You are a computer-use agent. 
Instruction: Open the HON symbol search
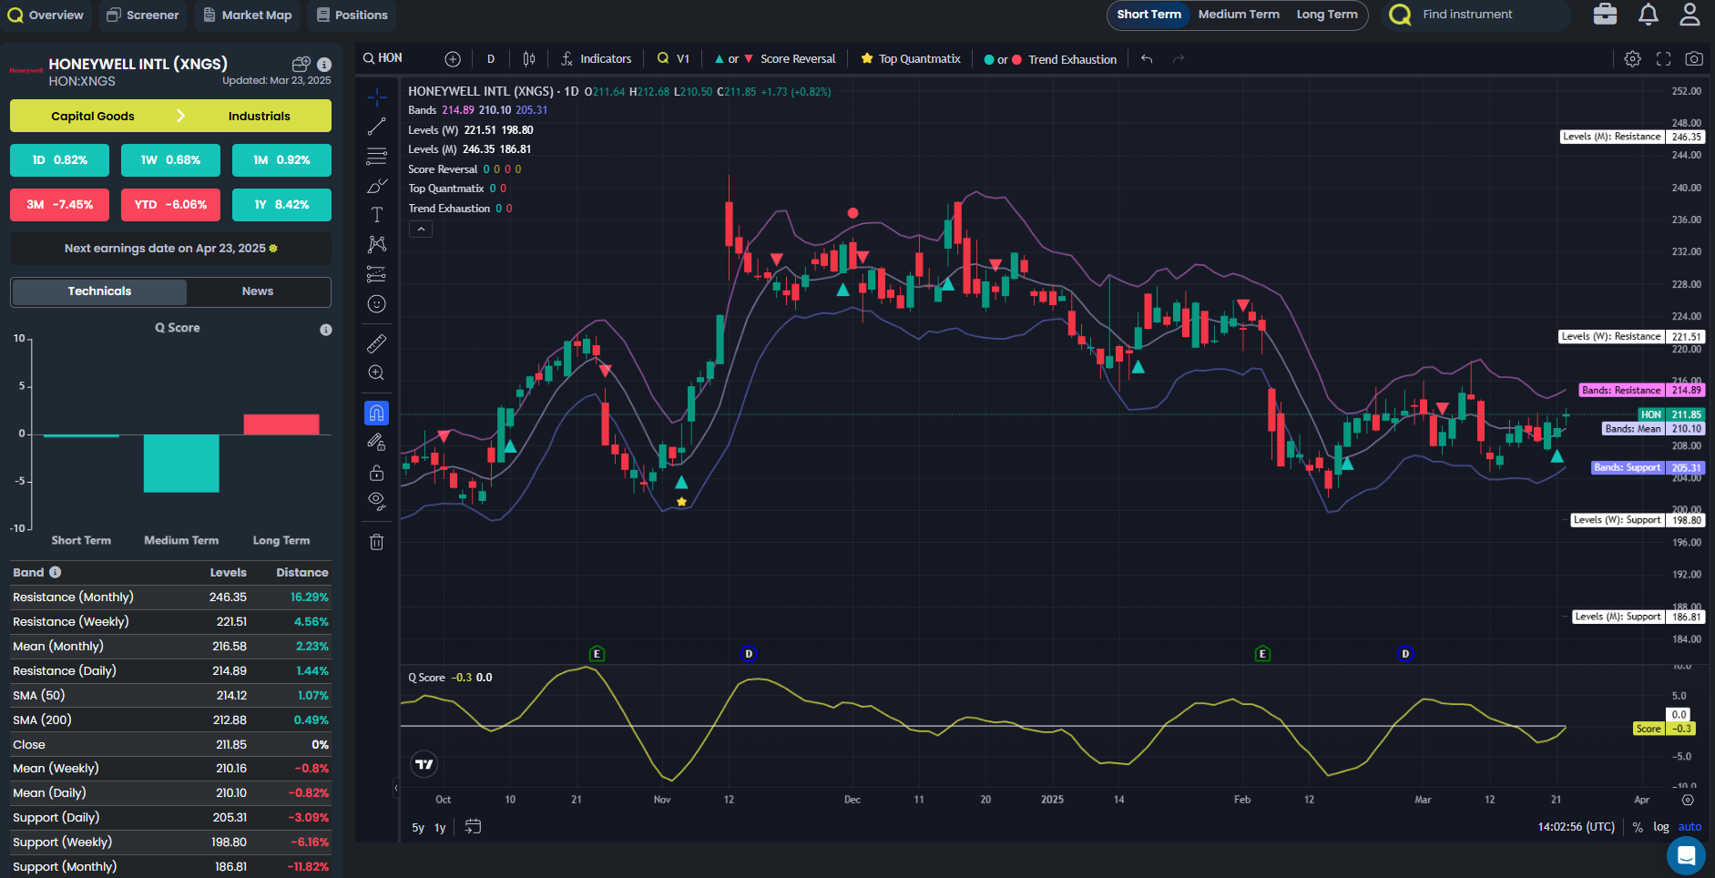[x=383, y=58]
